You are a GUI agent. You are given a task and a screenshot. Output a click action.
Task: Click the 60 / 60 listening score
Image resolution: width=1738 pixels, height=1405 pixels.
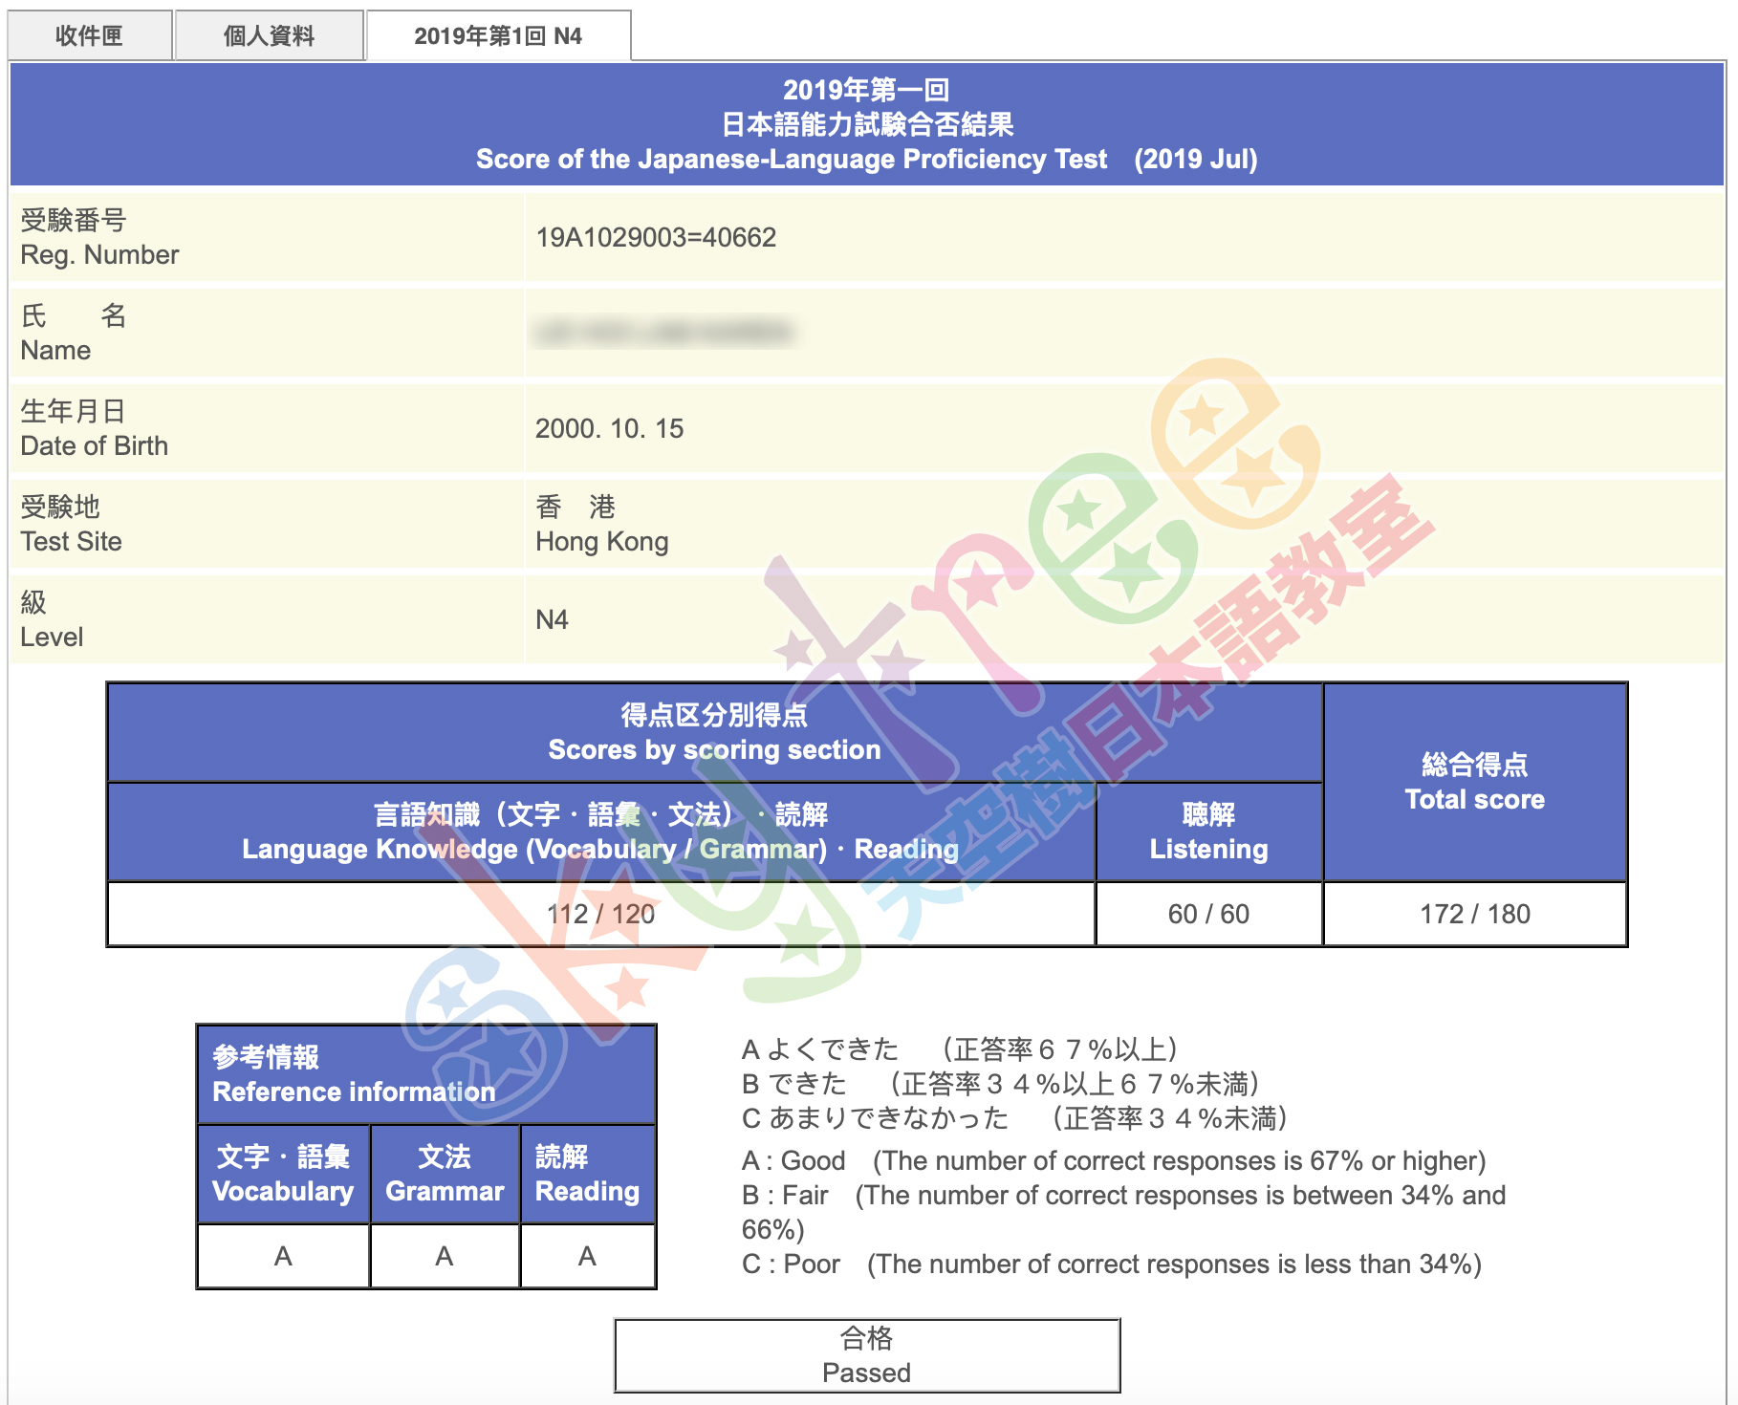1208,914
